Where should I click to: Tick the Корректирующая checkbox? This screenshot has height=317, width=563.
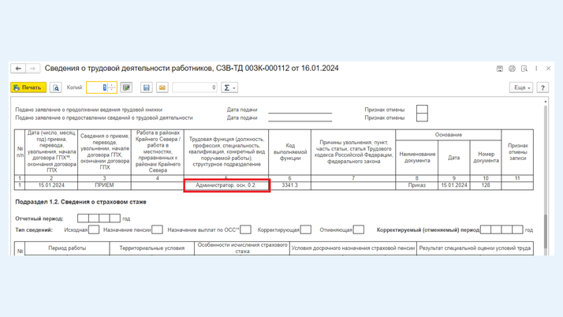[305, 229]
